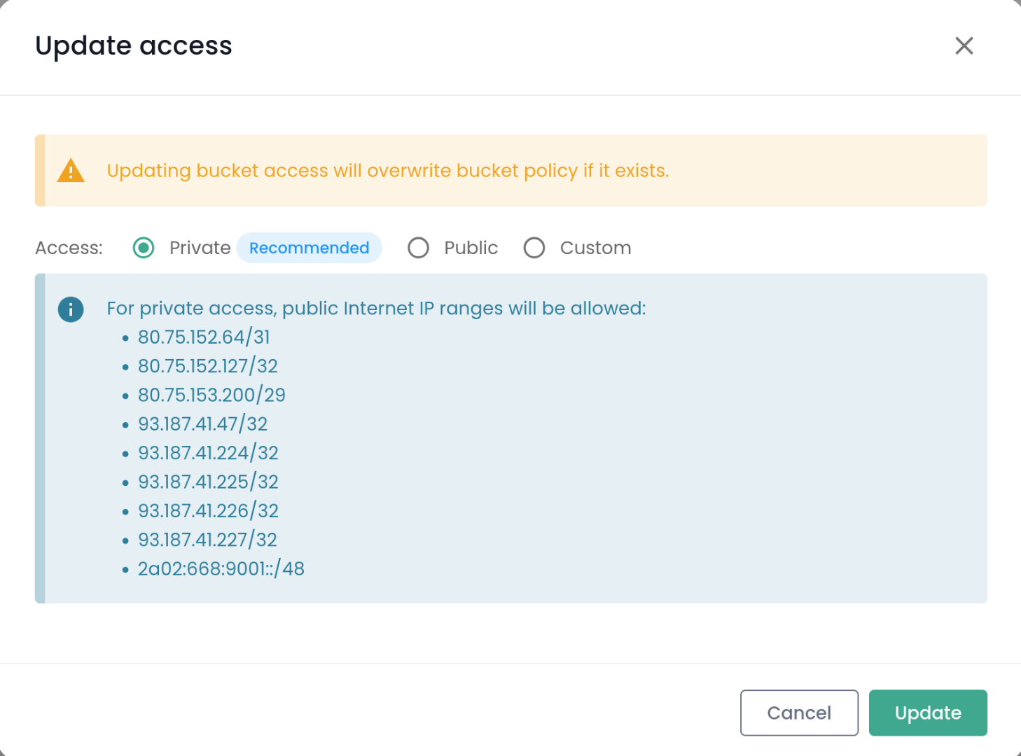1021x756 pixels.
Task: Close the Update access dialog
Action: [x=964, y=46]
